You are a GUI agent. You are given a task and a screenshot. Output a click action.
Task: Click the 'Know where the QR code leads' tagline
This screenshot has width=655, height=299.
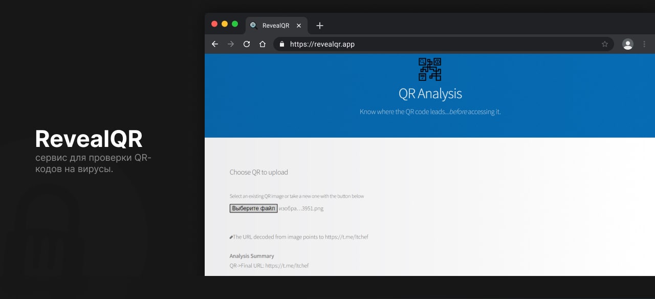430,112
